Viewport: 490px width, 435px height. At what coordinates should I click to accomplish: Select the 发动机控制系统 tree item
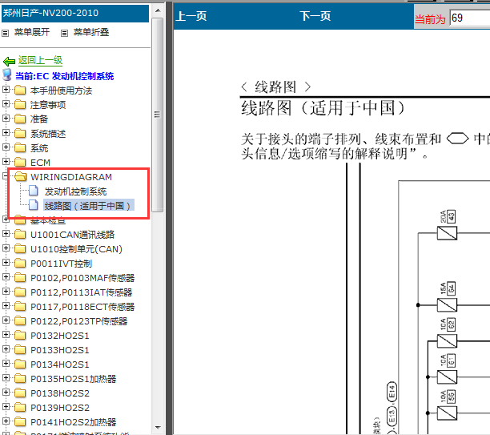point(75,191)
